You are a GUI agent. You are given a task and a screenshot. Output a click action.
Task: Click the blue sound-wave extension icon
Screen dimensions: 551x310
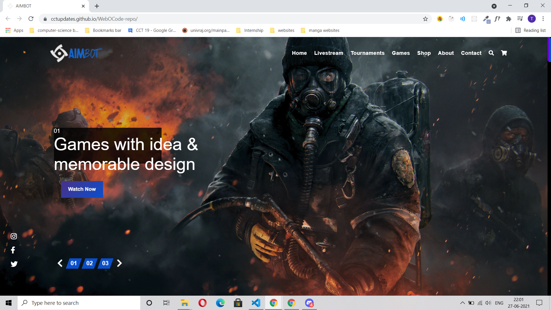(463, 19)
